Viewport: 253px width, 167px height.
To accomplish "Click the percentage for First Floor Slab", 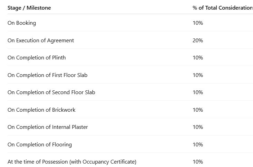I will coord(198,75).
